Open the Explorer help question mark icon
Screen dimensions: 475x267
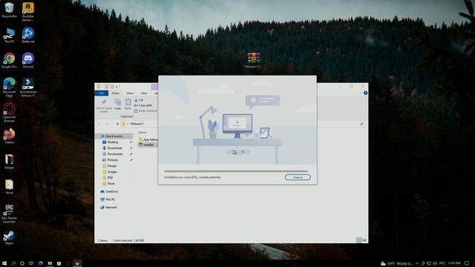[x=365, y=93]
